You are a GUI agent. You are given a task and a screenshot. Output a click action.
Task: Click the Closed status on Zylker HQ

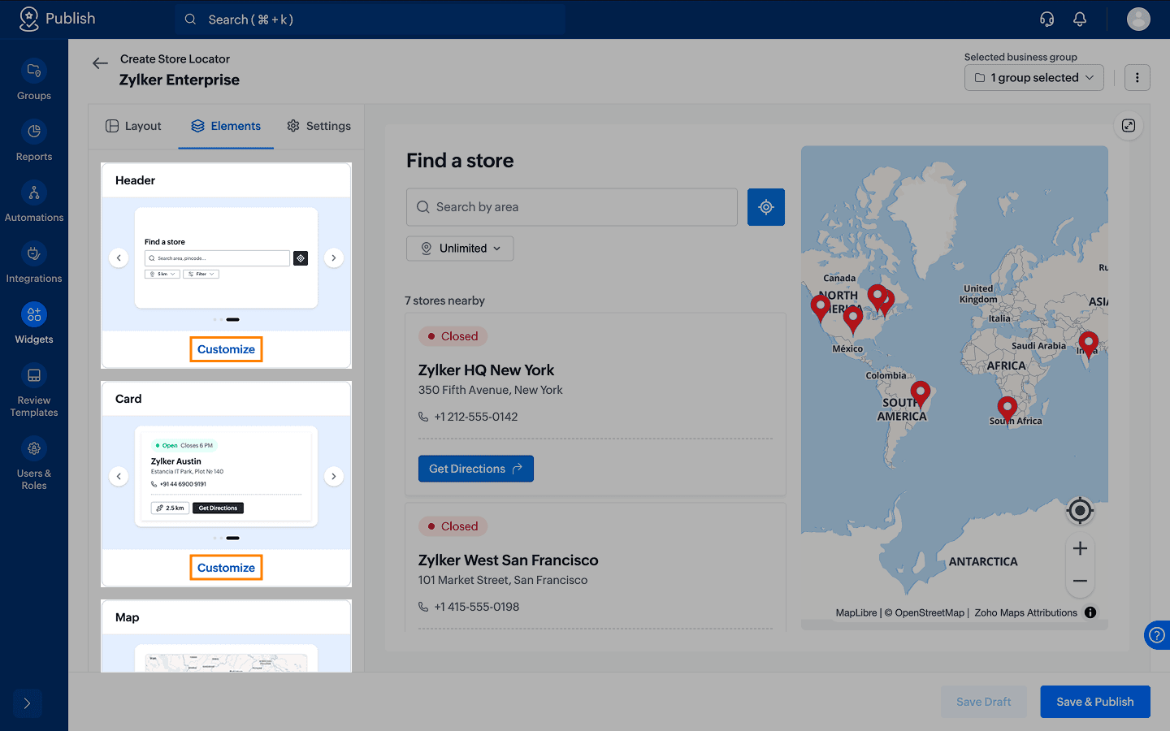(x=453, y=336)
